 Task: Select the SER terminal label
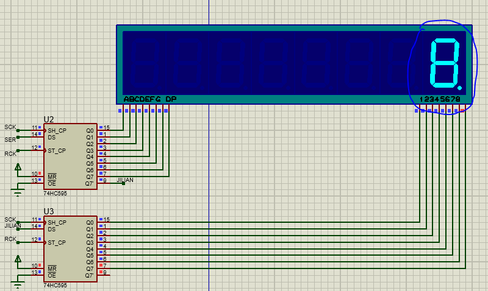click(x=10, y=140)
